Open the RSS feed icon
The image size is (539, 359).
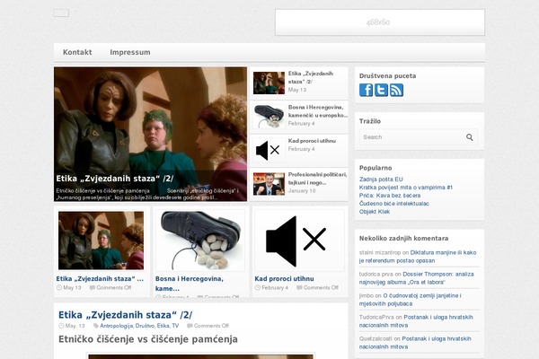(396, 90)
